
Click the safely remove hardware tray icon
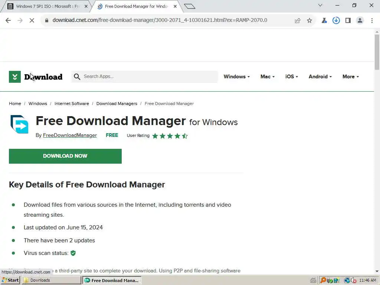tap(330, 281)
